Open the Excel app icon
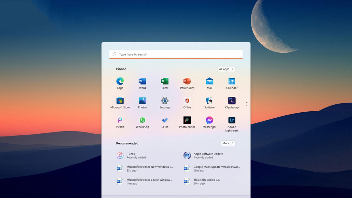The width and height of the screenshot is (352, 198). [165, 81]
